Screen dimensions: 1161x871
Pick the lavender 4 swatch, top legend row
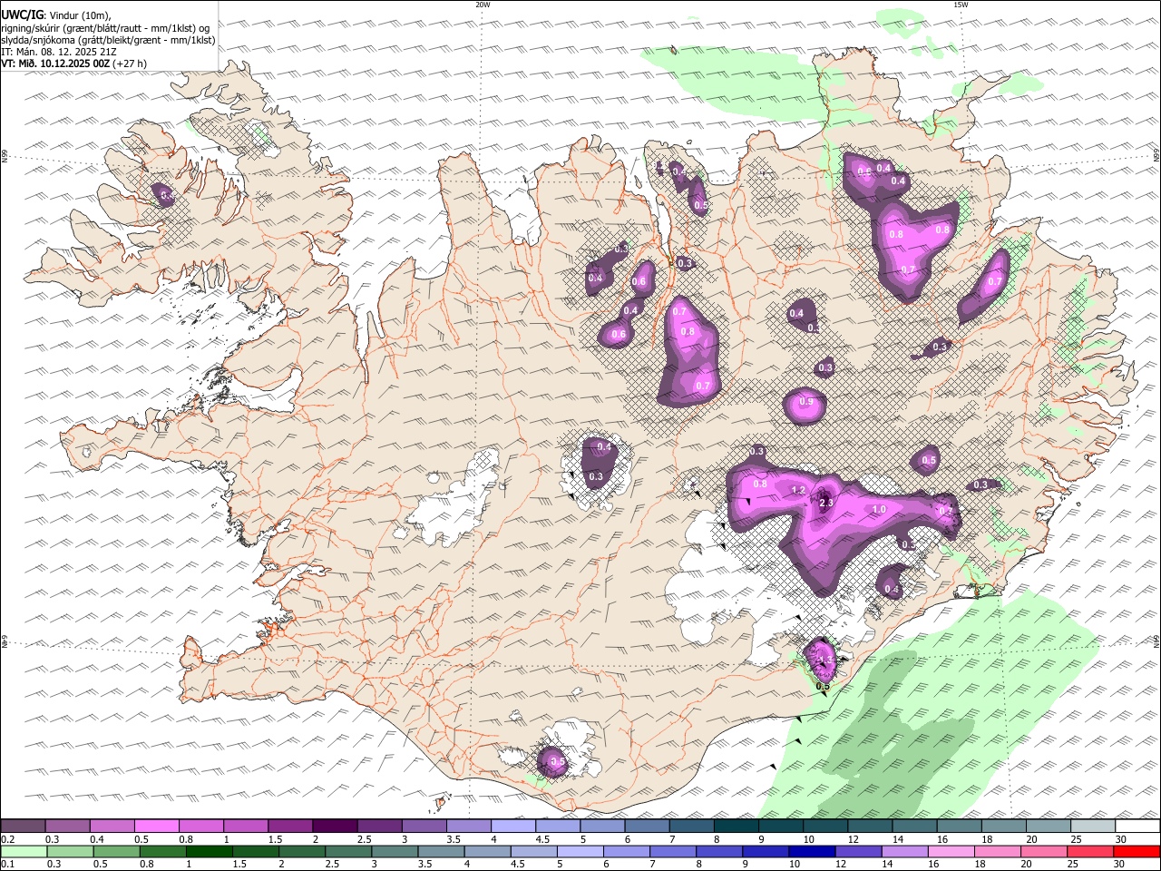(512, 827)
